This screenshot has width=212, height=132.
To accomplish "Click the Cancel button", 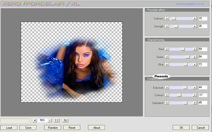I will coord(201,128).
